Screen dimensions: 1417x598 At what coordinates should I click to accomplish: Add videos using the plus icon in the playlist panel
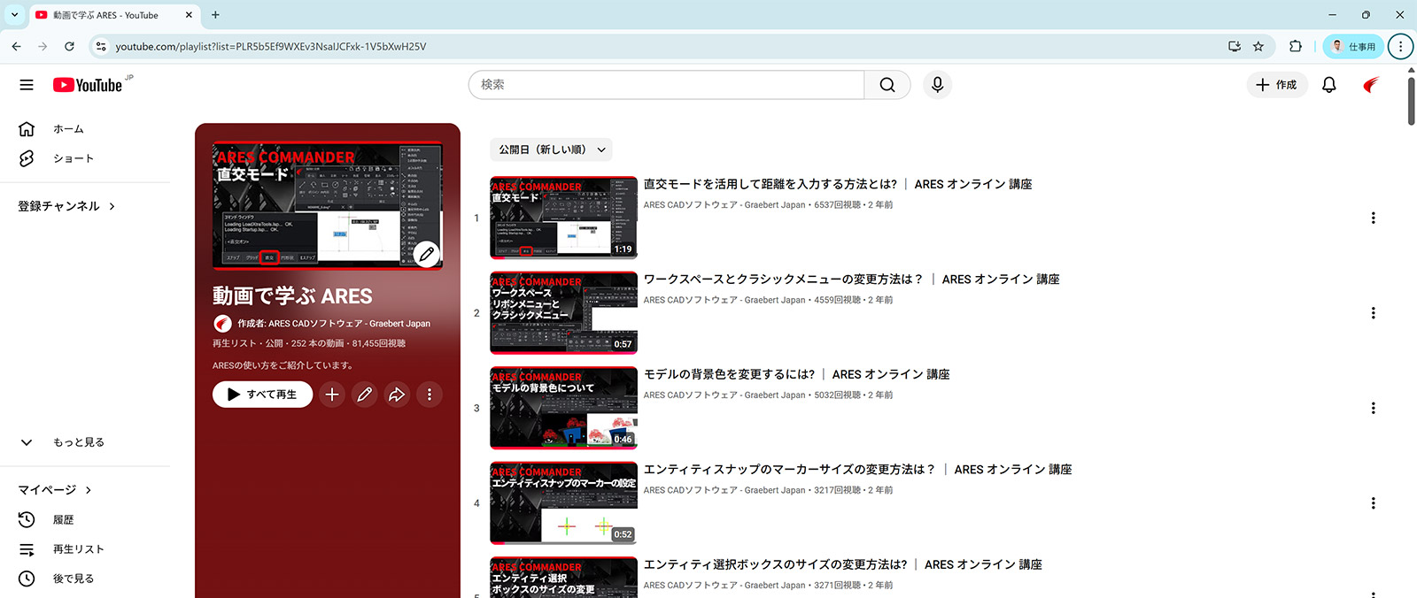tap(332, 395)
